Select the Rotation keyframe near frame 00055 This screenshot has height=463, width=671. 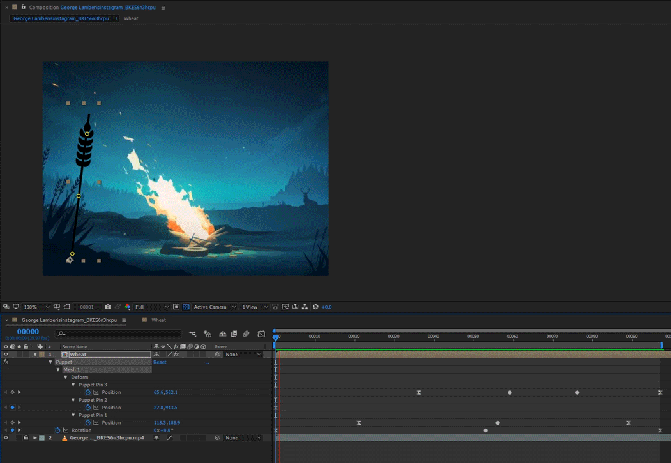click(485, 430)
